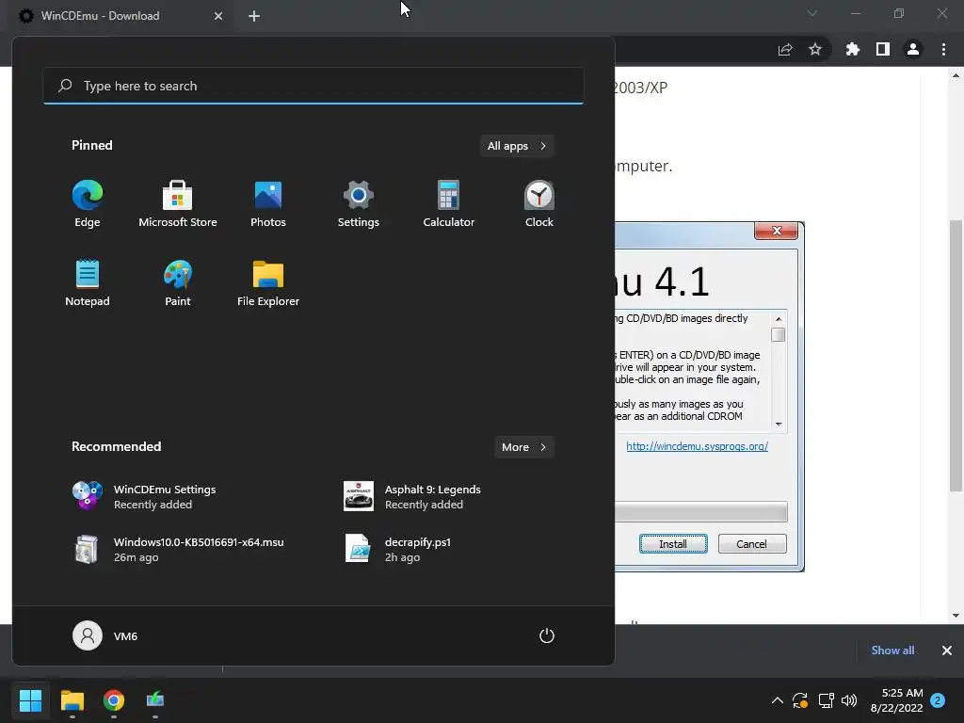The width and height of the screenshot is (964, 723).
Task: Launch Paint from pinned apps
Action: tap(178, 282)
